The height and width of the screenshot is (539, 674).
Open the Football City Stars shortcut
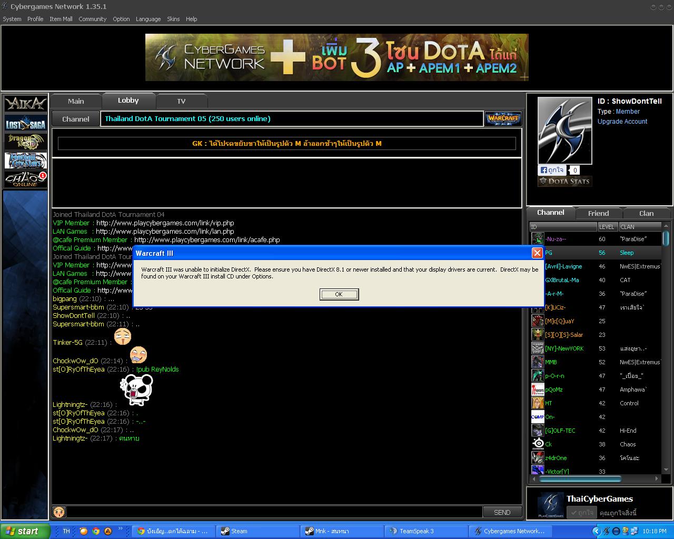click(25, 161)
